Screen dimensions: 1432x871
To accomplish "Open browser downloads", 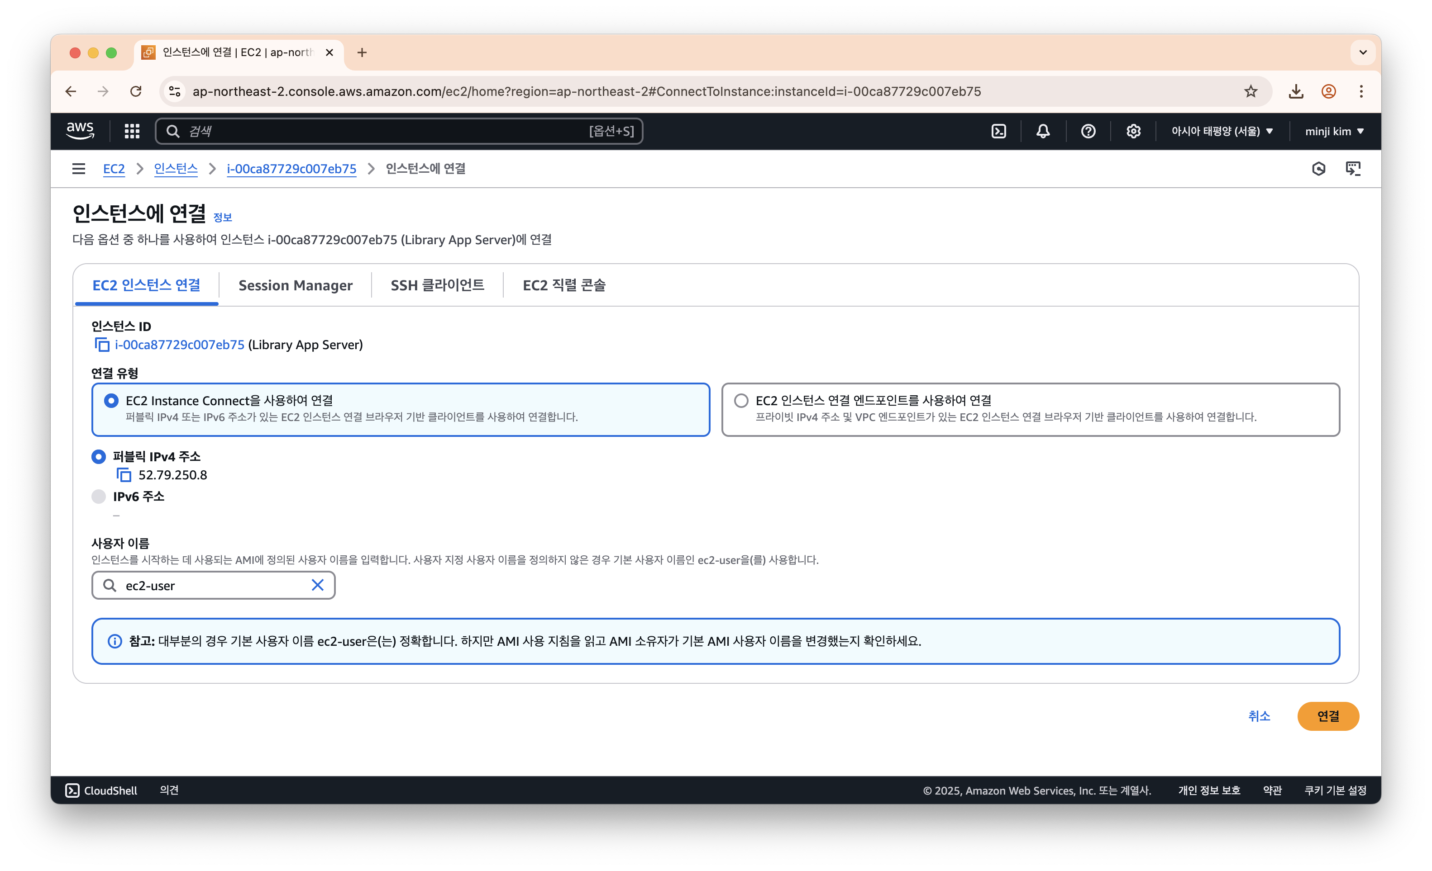I will (x=1296, y=91).
